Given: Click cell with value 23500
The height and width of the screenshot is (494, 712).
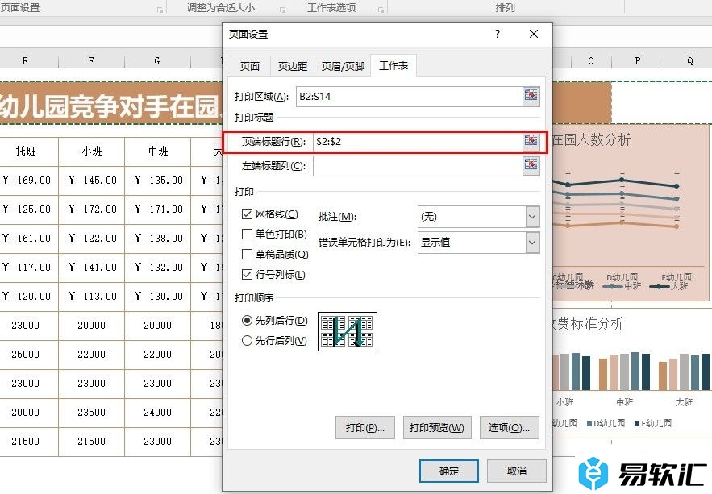Looking at the screenshot, I should point(91,413).
